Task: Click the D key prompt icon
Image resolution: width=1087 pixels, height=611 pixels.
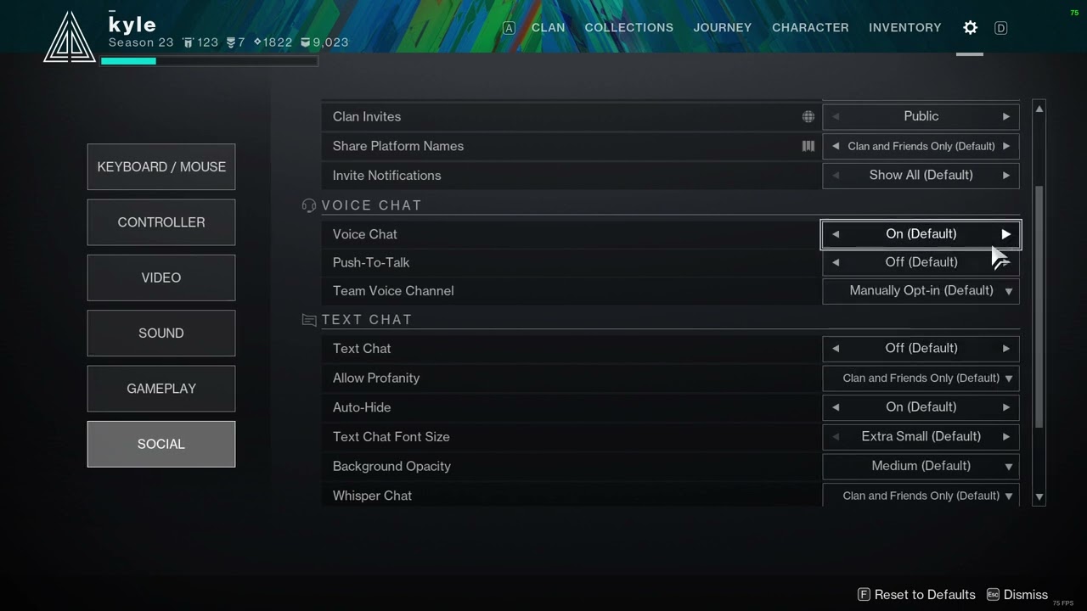Action: coord(1000,28)
